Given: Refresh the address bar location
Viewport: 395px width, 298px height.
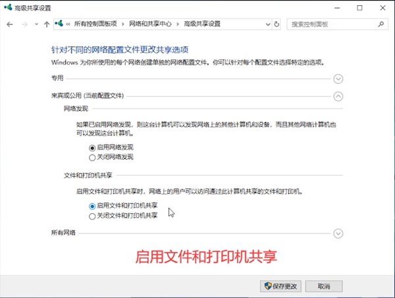Looking at the screenshot, I should coord(276,24).
